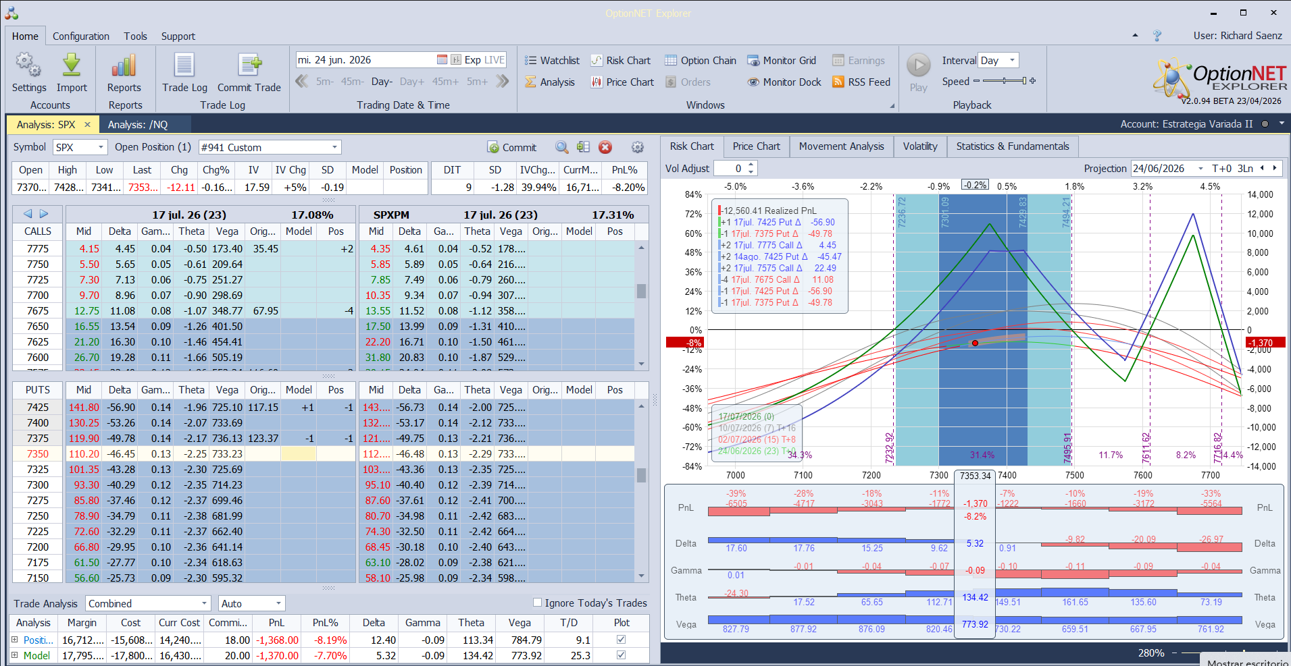Open the Statistics & Fundamentals tab
This screenshot has height=666, width=1291.
(1013, 146)
